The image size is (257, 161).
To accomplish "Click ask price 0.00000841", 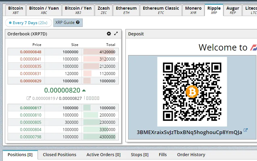I will pos(31,59).
